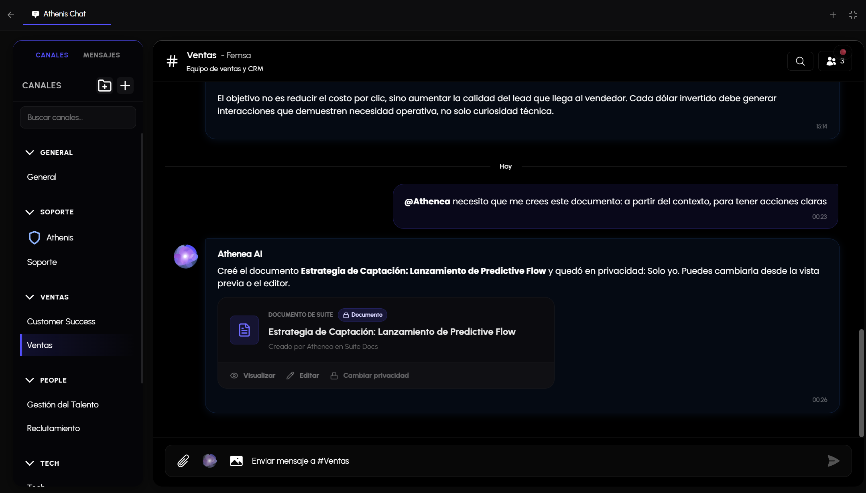Screen dimensions: 866x493
Task: Click the chat area vertical scrollbar
Action: [x=861, y=383]
